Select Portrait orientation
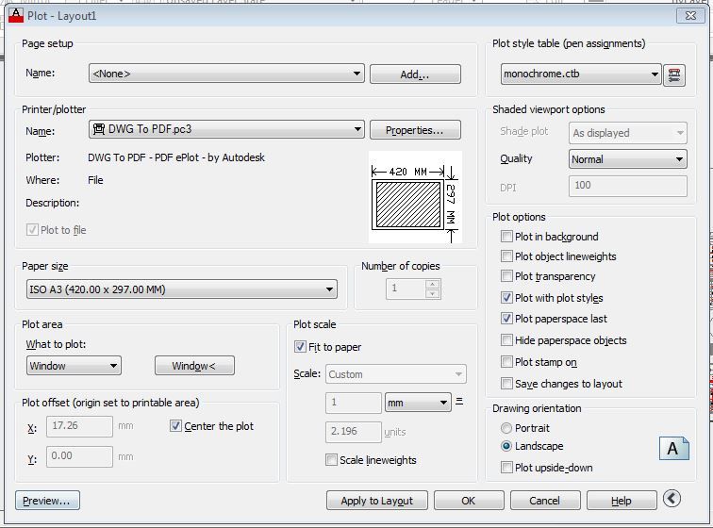 (x=506, y=428)
